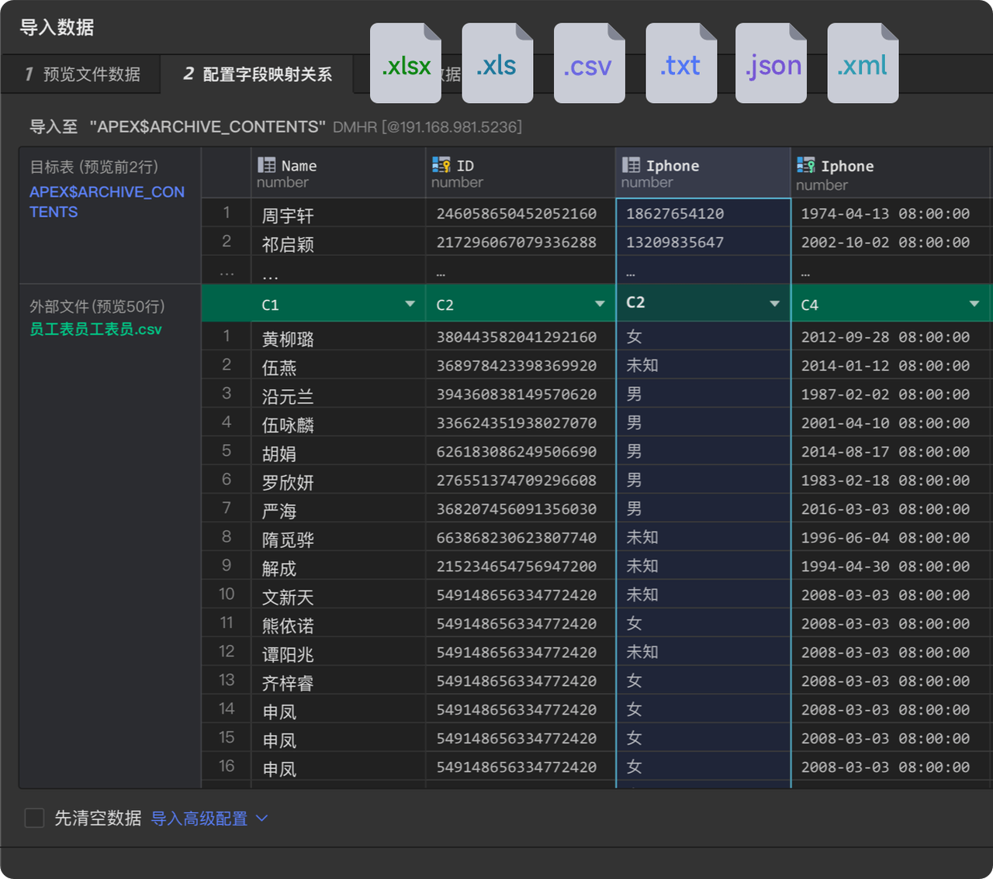Click the APEX$ARCHIVE_CONTENTS target table name
The width and height of the screenshot is (993, 879).
click(x=106, y=202)
